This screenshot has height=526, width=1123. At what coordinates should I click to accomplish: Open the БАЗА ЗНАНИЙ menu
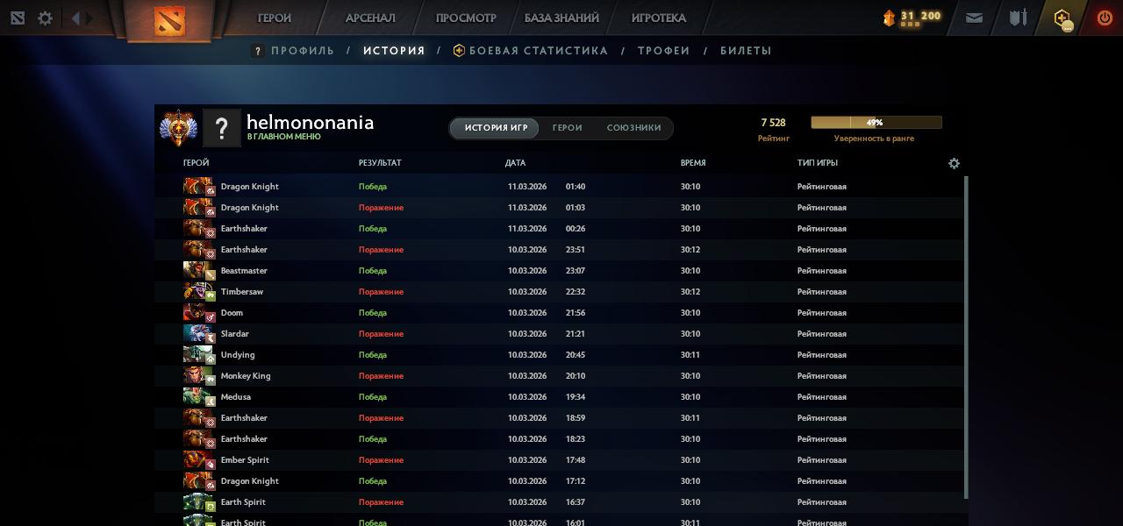point(561,18)
